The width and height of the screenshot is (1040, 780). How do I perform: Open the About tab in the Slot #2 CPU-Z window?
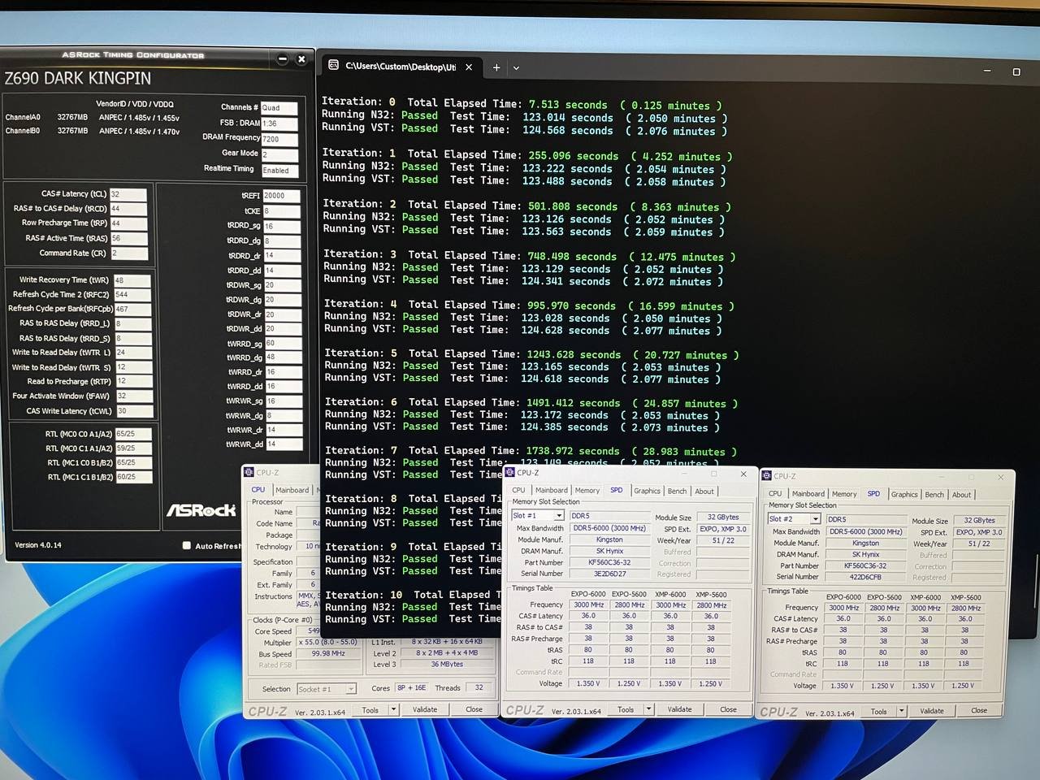[962, 494]
